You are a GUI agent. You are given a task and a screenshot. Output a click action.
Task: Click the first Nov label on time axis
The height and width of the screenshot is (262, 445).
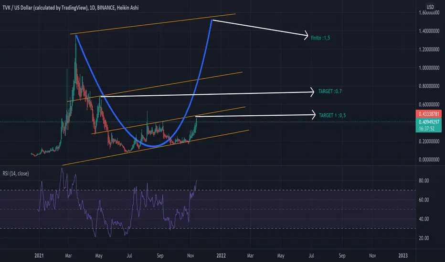[x=191, y=255]
